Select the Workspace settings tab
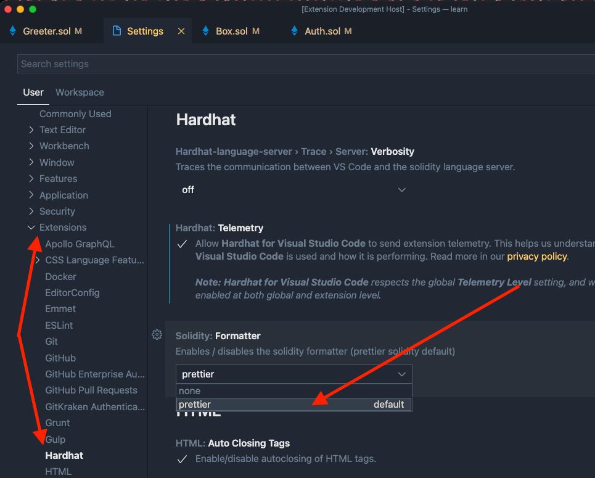 [80, 93]
